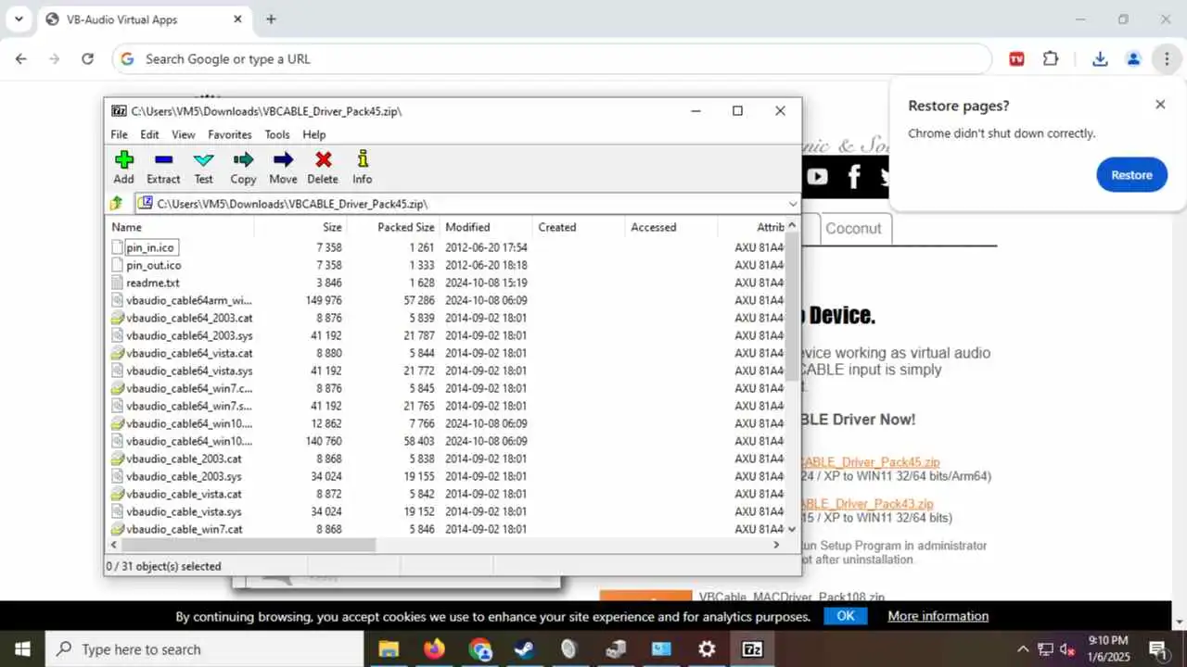Open the Info toolbar icon
The height and width of the screenshot is (667, 1187).
363,168
